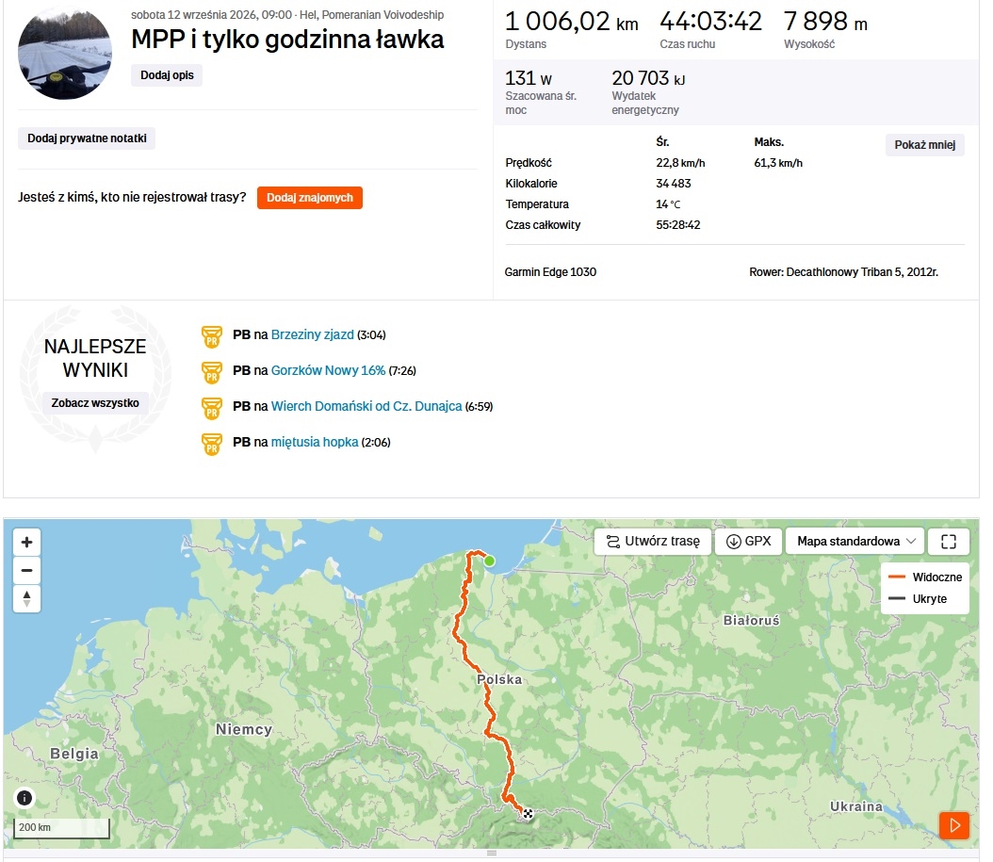Zoom in the map with plus icon
The height and width of the screenshot is (862, 993).
pos(26,542)
